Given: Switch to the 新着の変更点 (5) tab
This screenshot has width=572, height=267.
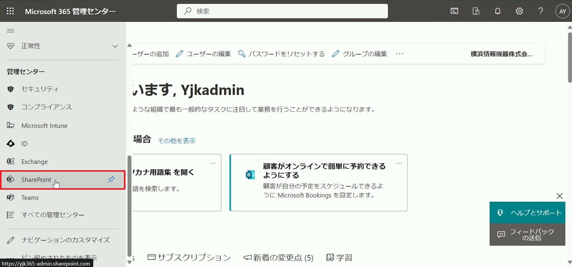Looking at the screenshot, I should tap(278, 257).
